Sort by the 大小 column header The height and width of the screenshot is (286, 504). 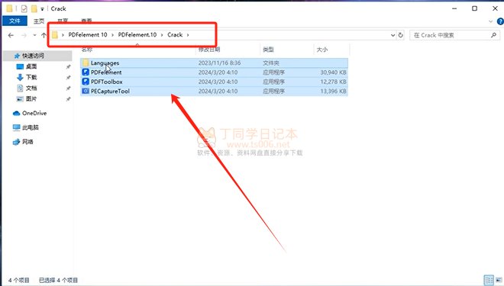[321, 50]
